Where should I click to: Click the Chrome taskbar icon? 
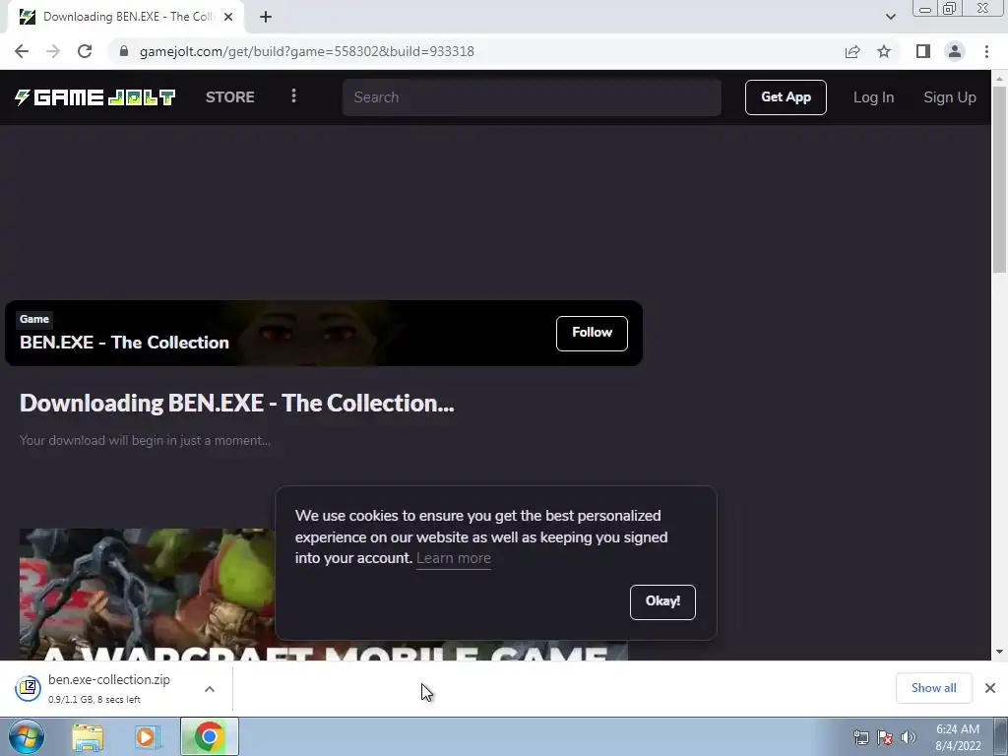click(209, 736)
